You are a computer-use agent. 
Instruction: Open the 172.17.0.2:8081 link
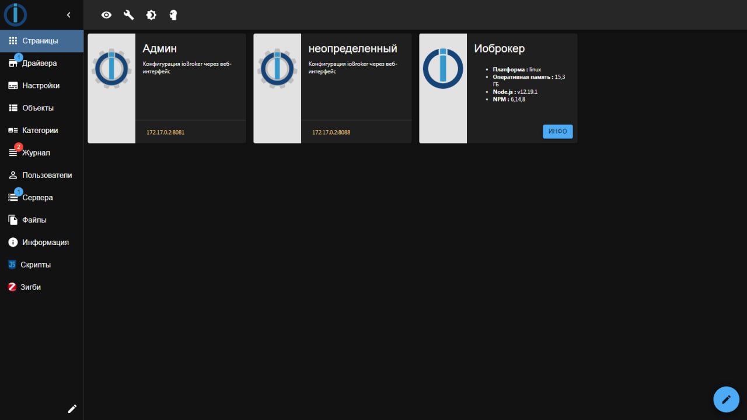[165, 132]
